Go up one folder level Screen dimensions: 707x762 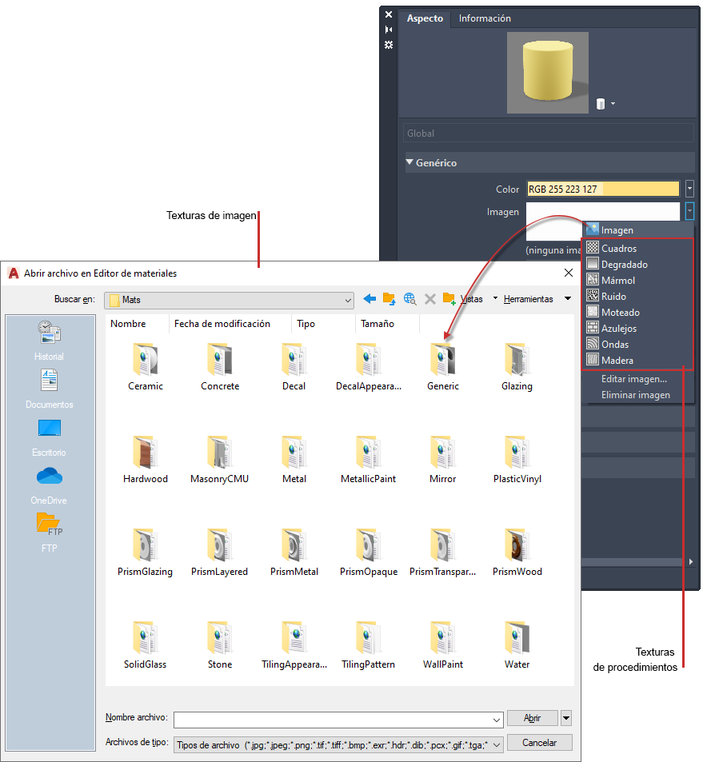coord(389,299)
